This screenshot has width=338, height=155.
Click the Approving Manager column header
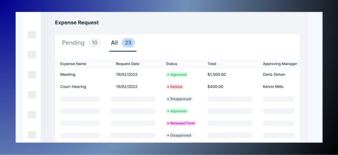pyautogui.click(x=280, y=64)
